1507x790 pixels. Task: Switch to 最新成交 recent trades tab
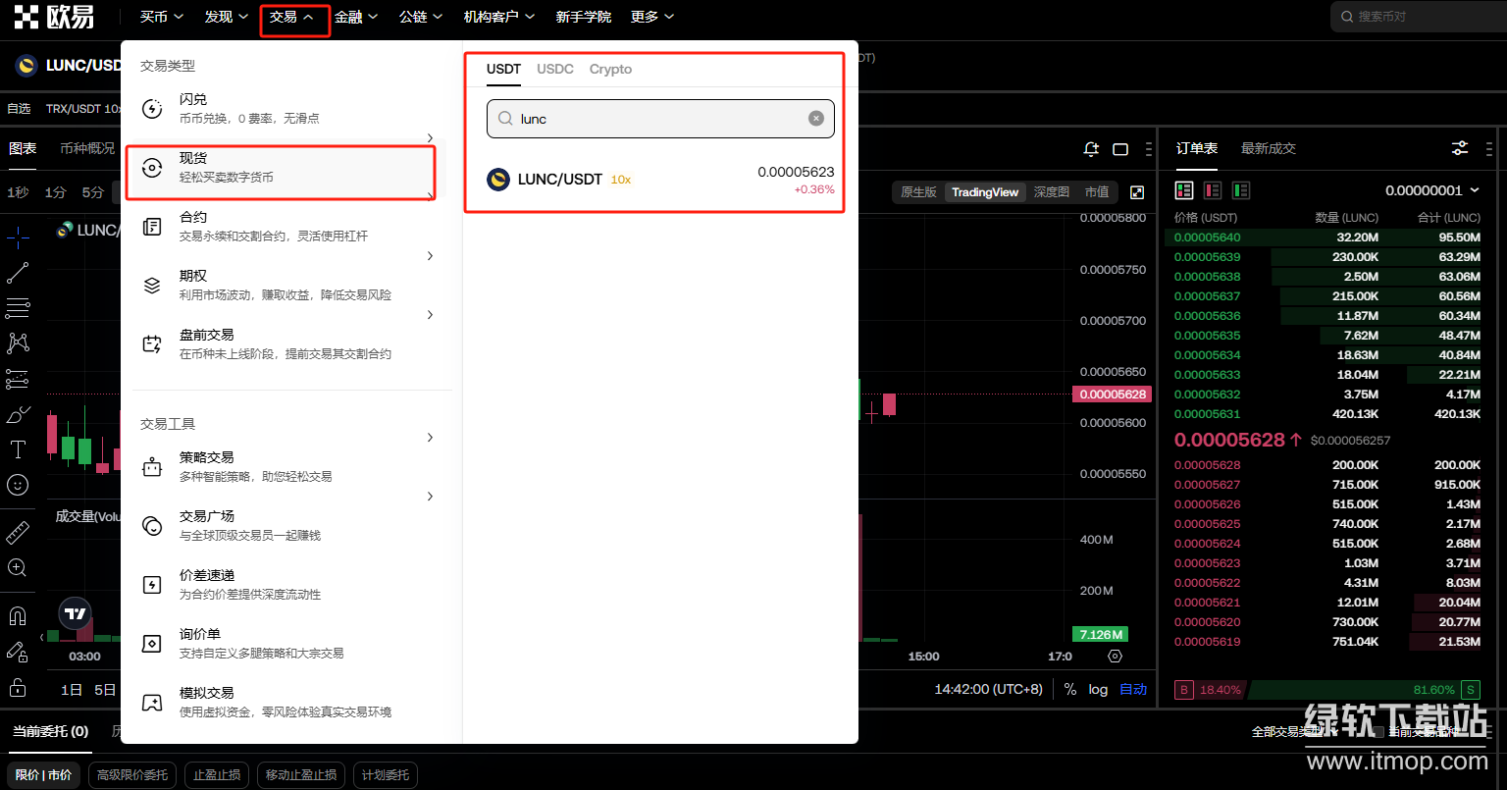(x=1269, y=148)
